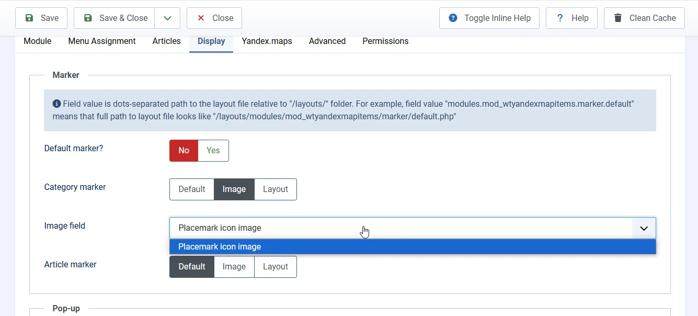
Task: Switch to the Advanced tab
Action: click(x=327, y=41)
